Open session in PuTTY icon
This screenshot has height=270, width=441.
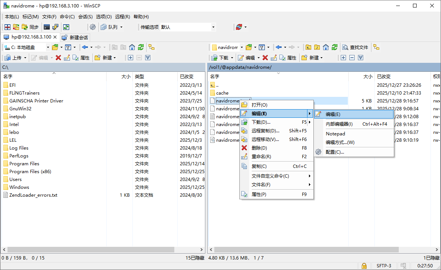[x=55, y=27]
